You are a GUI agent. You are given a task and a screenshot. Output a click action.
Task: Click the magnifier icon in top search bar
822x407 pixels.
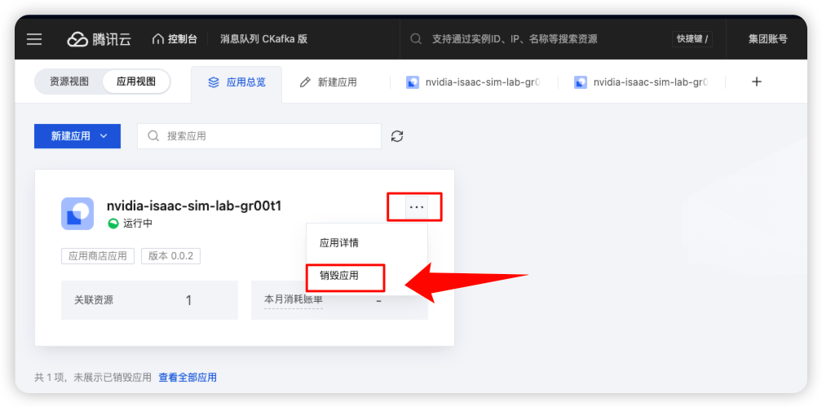(x=416, y=39)
